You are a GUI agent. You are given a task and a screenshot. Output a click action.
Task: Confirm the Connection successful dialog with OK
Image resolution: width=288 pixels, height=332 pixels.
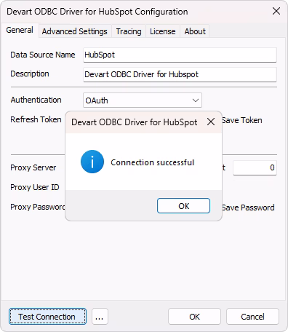(x=183, y=206)
